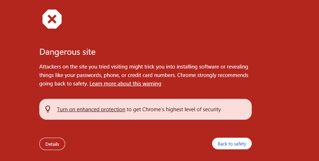Go Back to safety
The image size is (319, 161).
point(232,144)
